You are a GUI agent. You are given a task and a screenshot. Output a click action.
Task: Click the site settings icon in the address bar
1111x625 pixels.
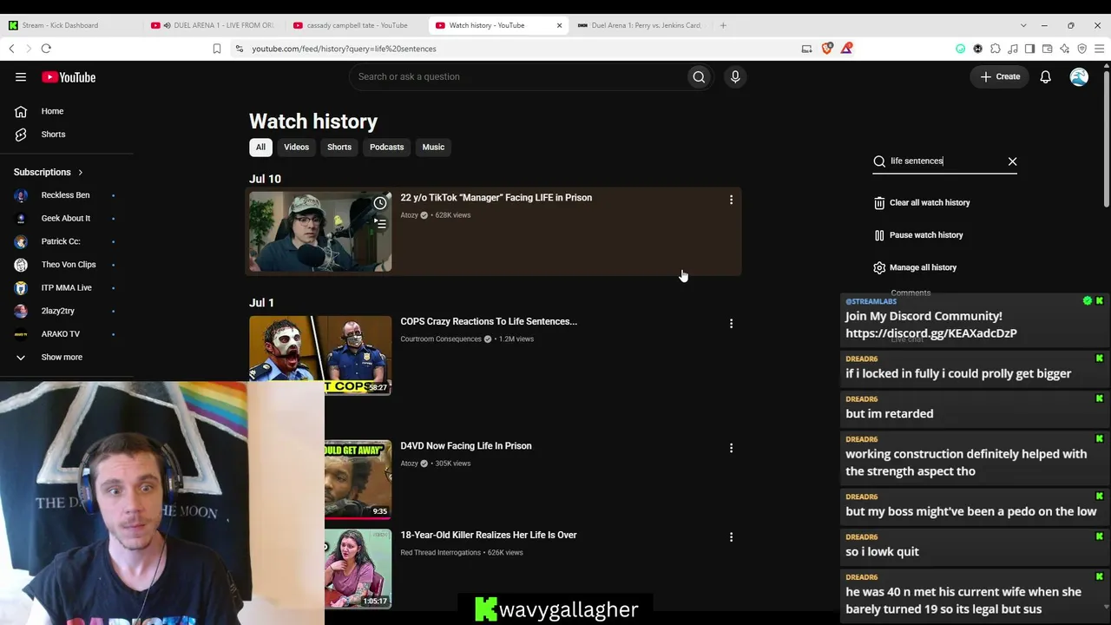pyautogui.click(x=240, y=49)
